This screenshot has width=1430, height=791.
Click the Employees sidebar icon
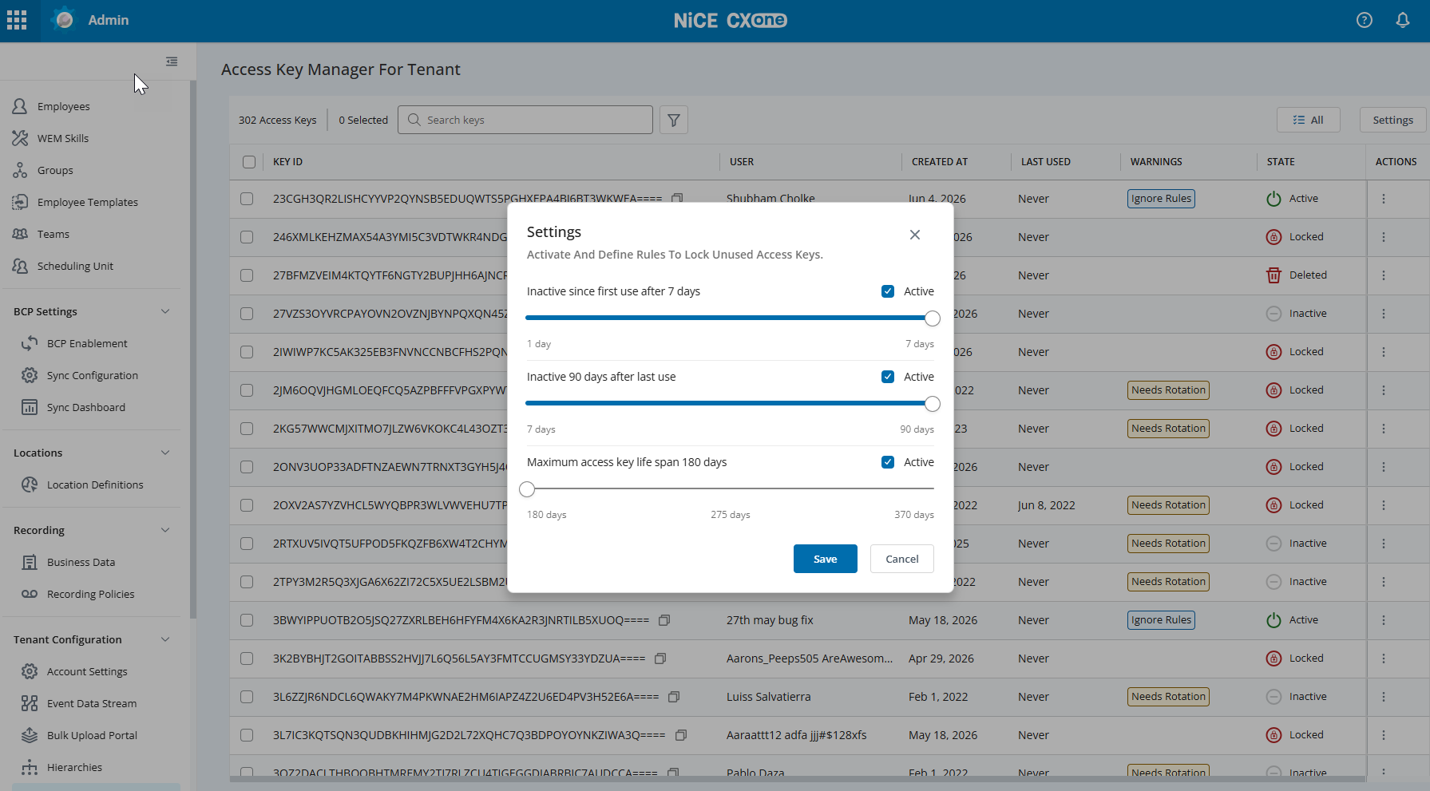pos(20,106)
